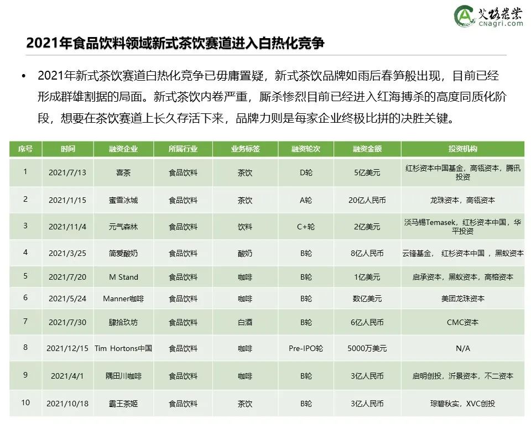The height and width of the screenshot is (424, 531).
Task: Select date 2021/12/15
Action: 67,348
